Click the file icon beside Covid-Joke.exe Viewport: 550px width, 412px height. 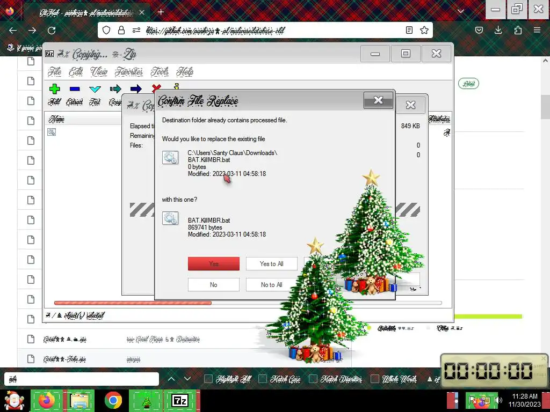pyautogui.click(x=31, y=359)
